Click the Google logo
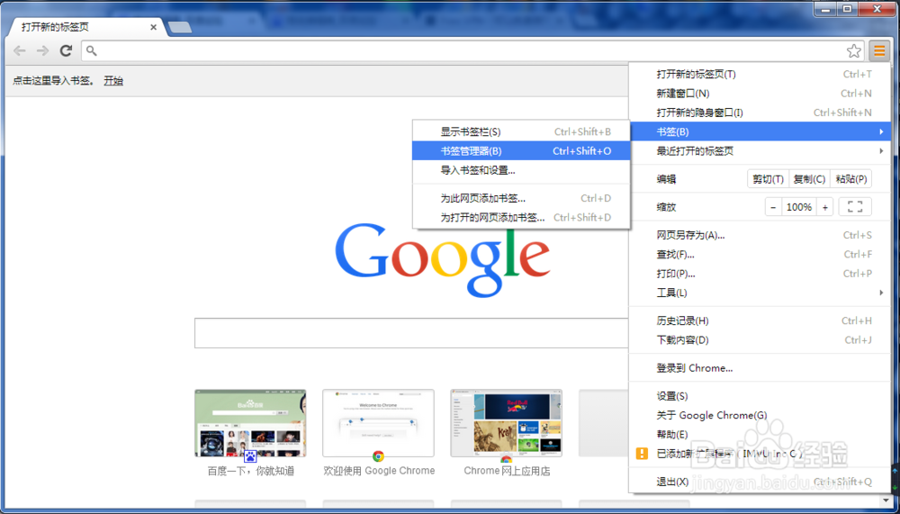Screen dimensions: 900x514 click(443, 259)
